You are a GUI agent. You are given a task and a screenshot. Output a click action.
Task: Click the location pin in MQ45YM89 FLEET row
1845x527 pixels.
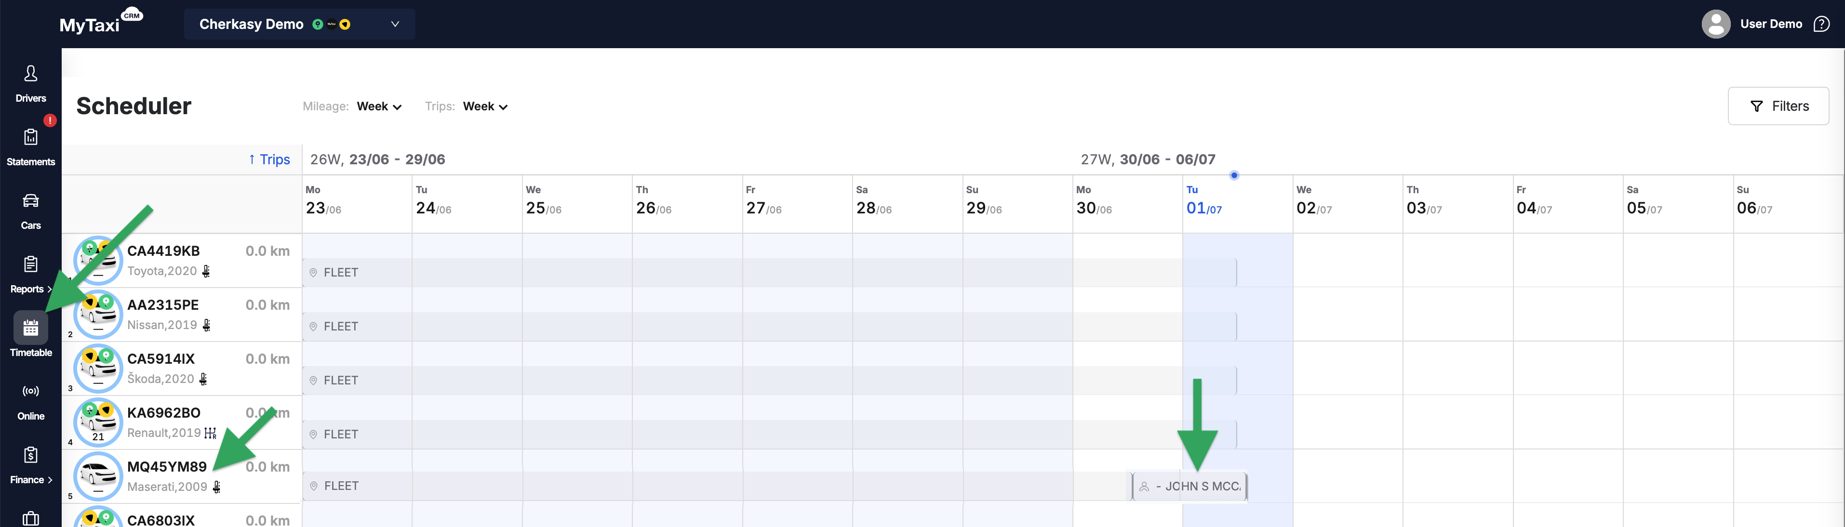pos(313,486)
